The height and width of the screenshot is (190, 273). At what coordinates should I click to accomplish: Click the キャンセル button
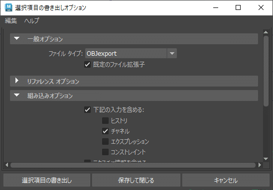[x=226, y=180]
